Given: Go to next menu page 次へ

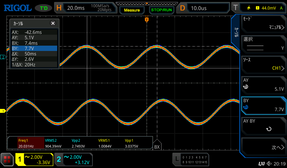Looking at the screenshot, I should click(263, 147).
